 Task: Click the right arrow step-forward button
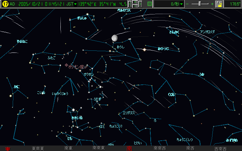140,4
